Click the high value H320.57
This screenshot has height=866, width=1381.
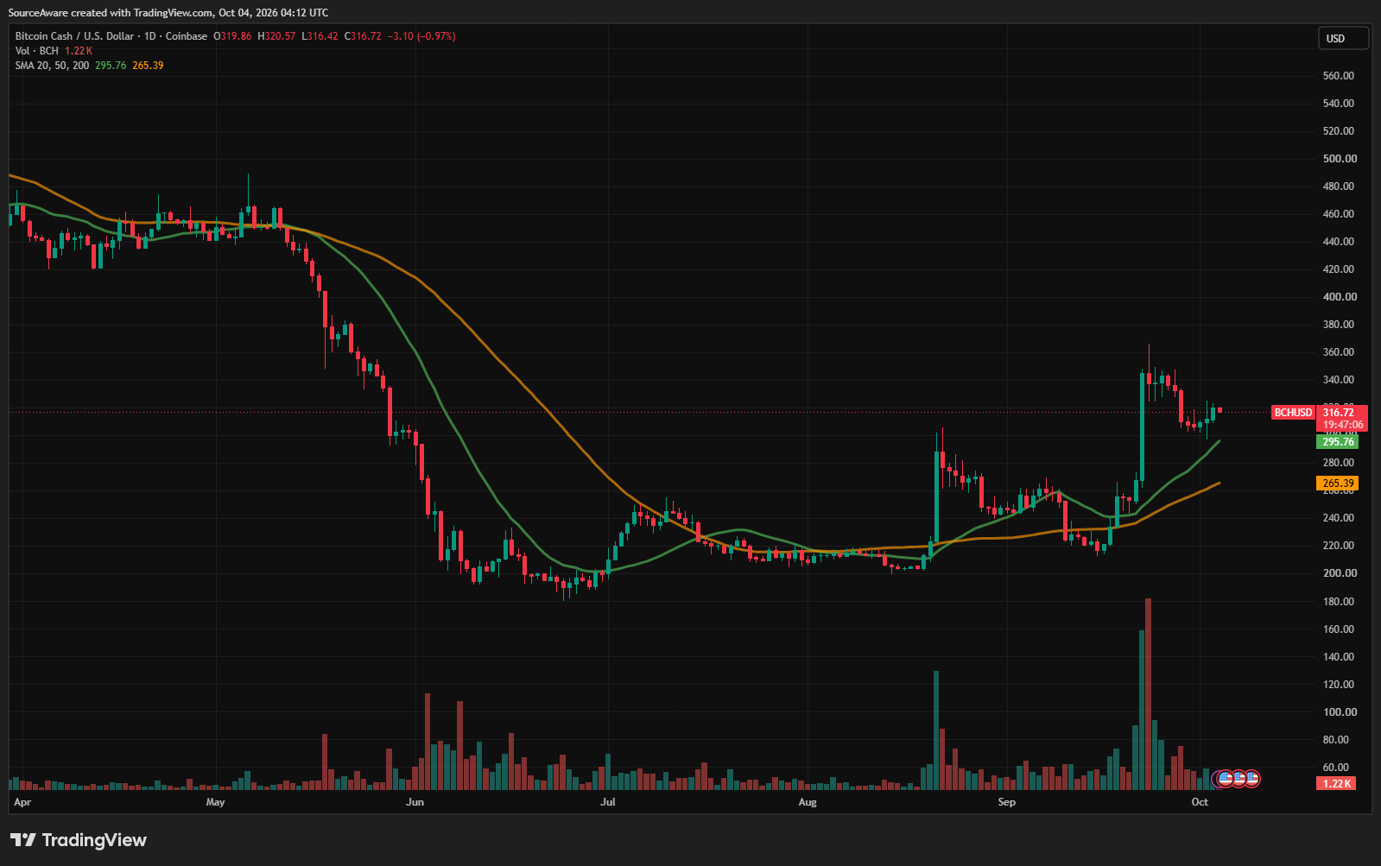[x=276, y=36]
